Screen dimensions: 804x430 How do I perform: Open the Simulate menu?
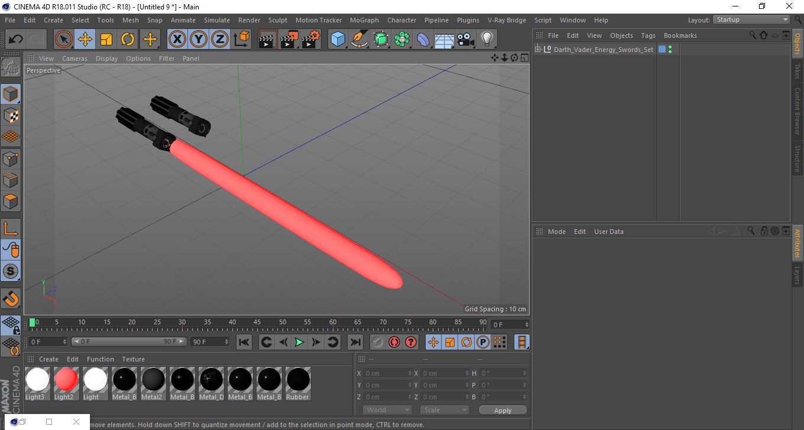(x=217, y=20)
